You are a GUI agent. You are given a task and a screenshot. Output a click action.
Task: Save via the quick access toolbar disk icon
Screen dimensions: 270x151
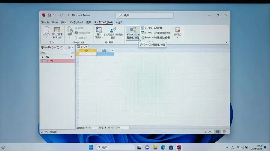(x=49, y=15)
